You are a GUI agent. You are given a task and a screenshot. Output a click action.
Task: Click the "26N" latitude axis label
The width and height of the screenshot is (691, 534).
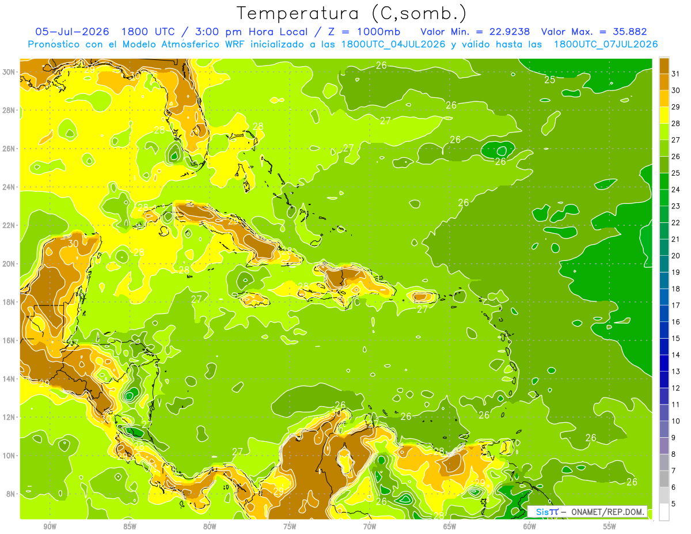(x=9, y=149)
